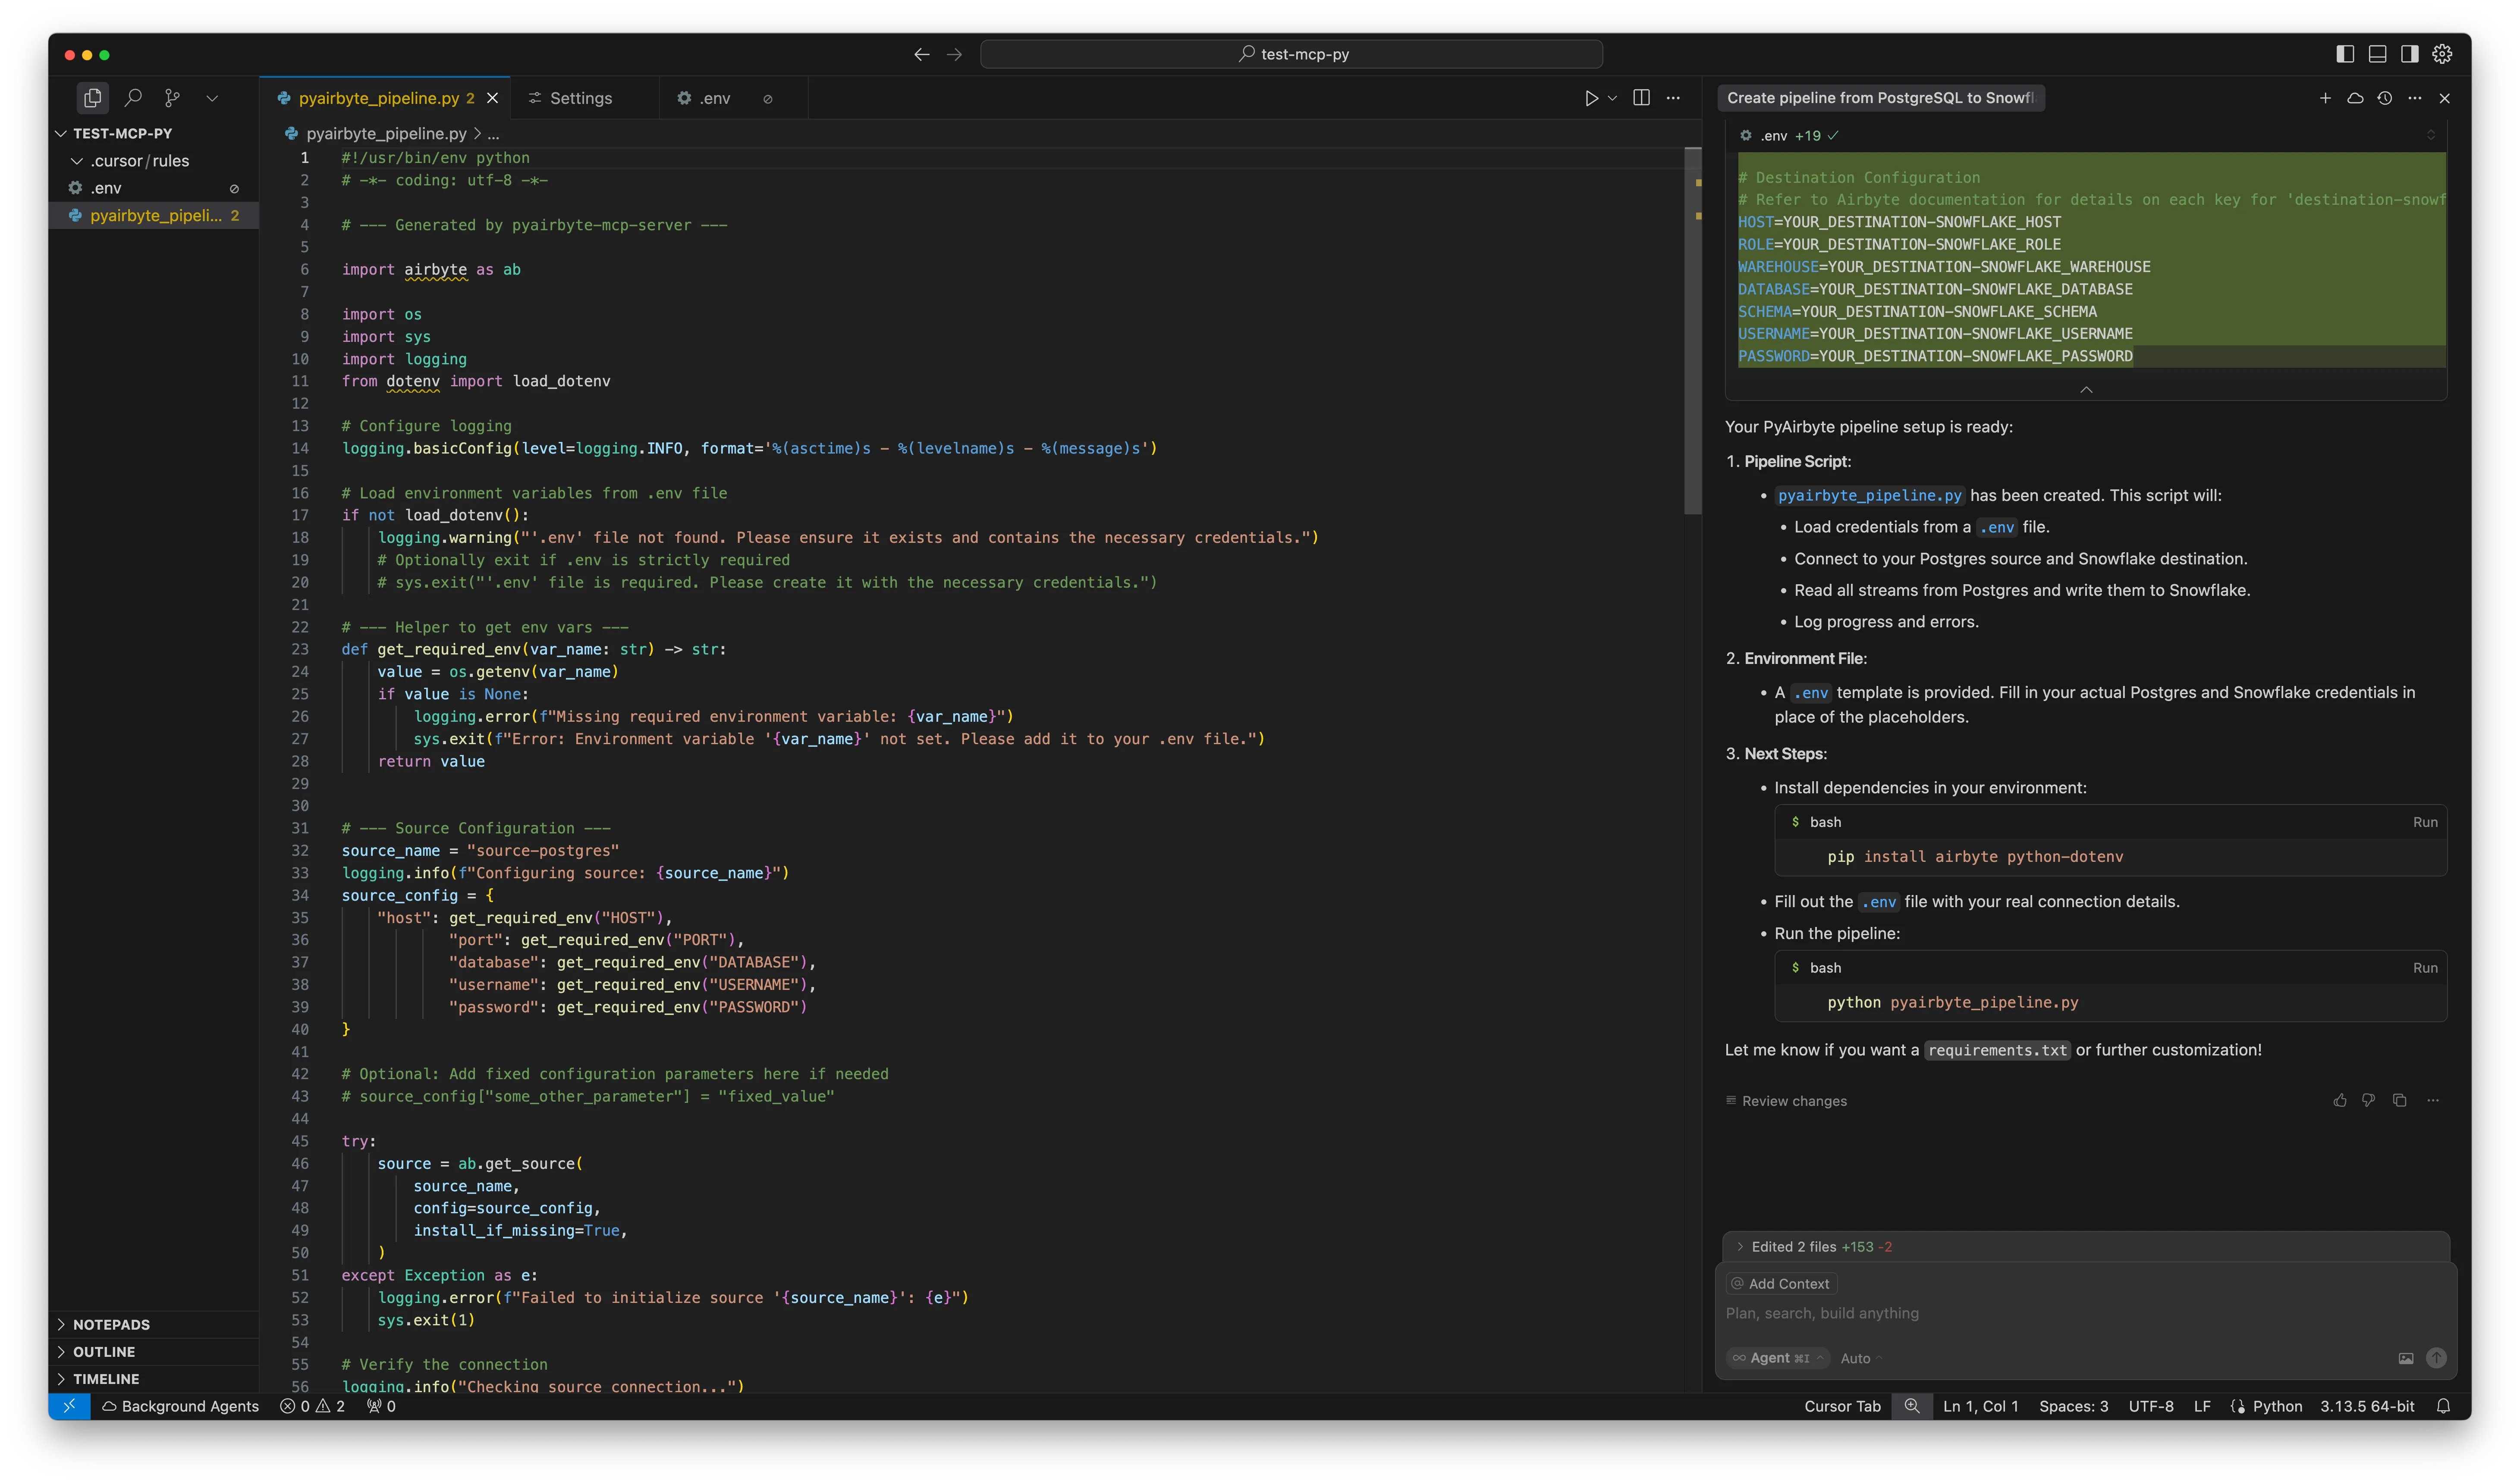Open chat history clock icon
Viewport: 2520px width, 1484px height.
2385,98
